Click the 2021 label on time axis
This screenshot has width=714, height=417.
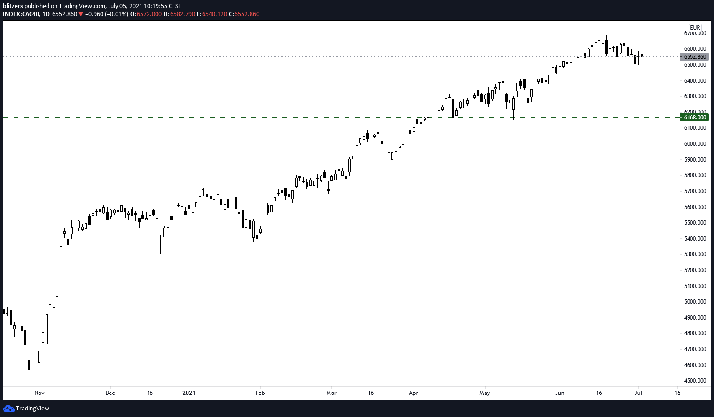[189, 393]
